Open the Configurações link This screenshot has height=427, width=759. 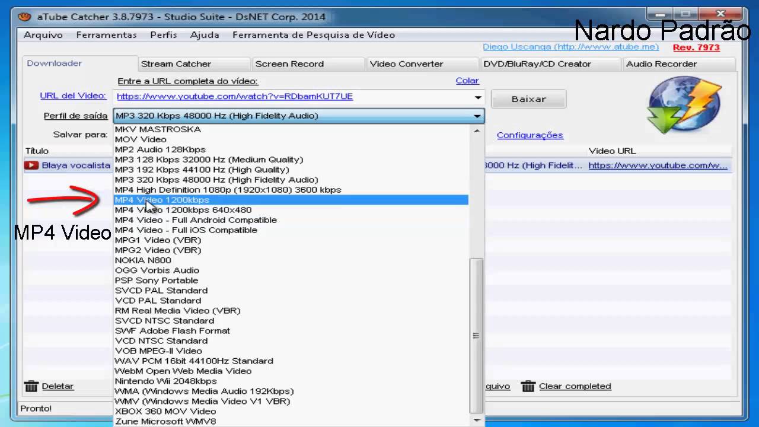point(530,135)
